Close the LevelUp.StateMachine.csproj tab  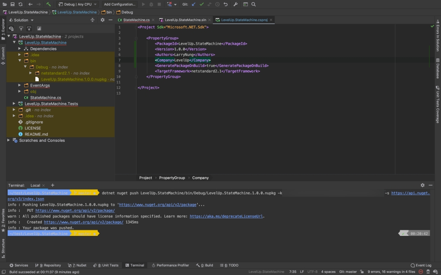point(271,20)
